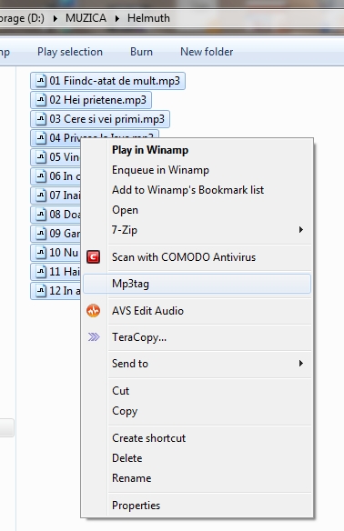The image size is (344, 531).
Task: Select file name 01 Fiindc-atat de mult.mp3
Action: coord(115,81)
